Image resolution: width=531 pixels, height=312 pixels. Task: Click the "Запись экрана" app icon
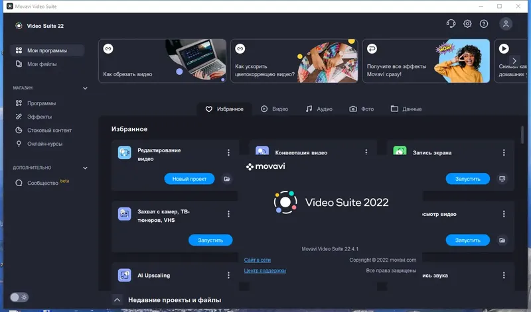(x=400, y=151)
